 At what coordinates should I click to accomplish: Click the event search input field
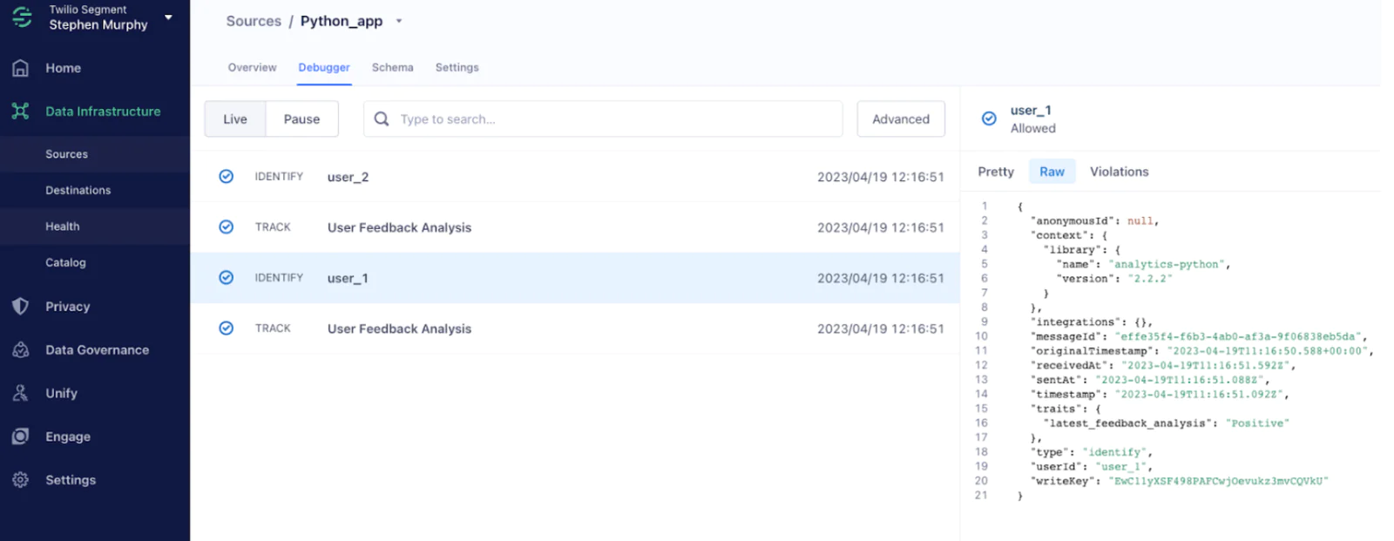[610, 119]
